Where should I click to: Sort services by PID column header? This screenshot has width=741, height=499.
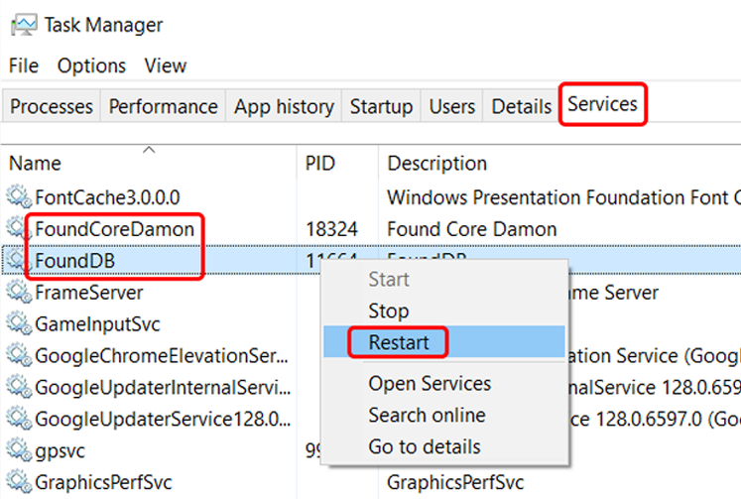click(320, 164)
